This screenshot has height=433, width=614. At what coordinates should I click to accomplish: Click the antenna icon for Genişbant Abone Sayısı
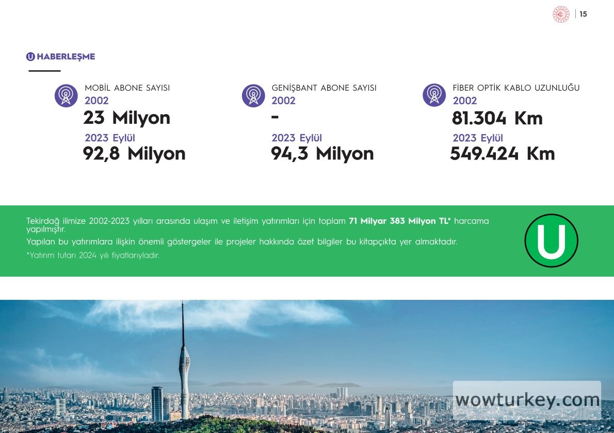pyautogui.click(x=253, y=95)
